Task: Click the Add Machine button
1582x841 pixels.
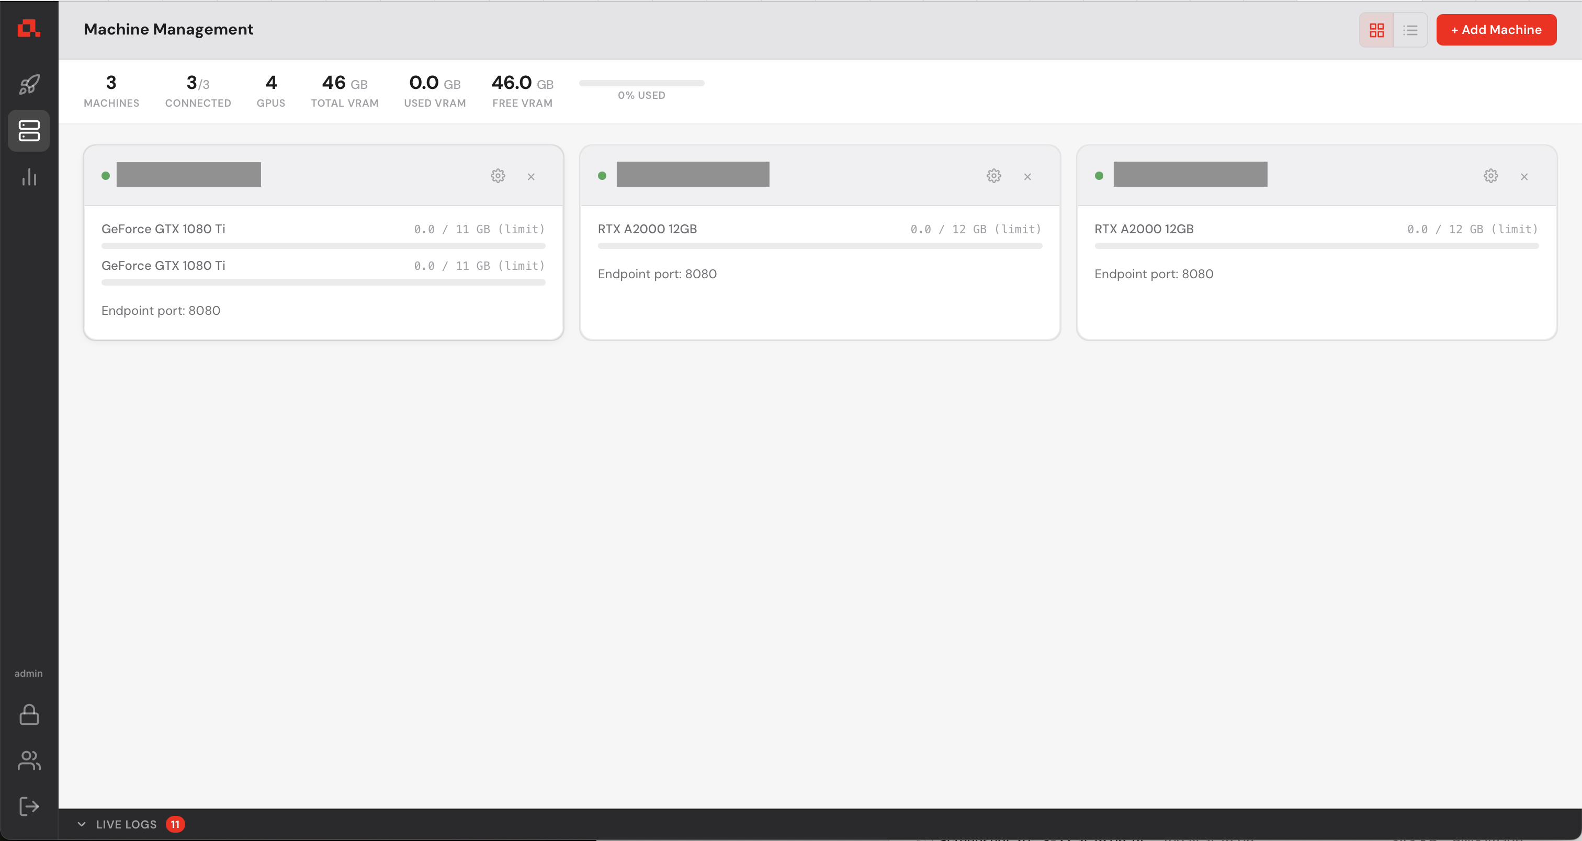Action: point(1495,30)
